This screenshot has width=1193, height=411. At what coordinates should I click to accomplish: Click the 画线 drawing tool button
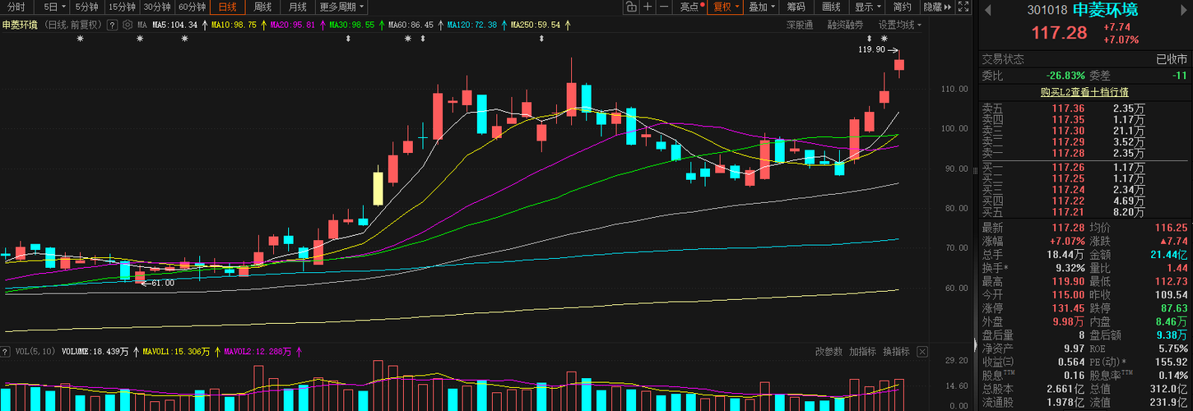click(x=832, y=7)
